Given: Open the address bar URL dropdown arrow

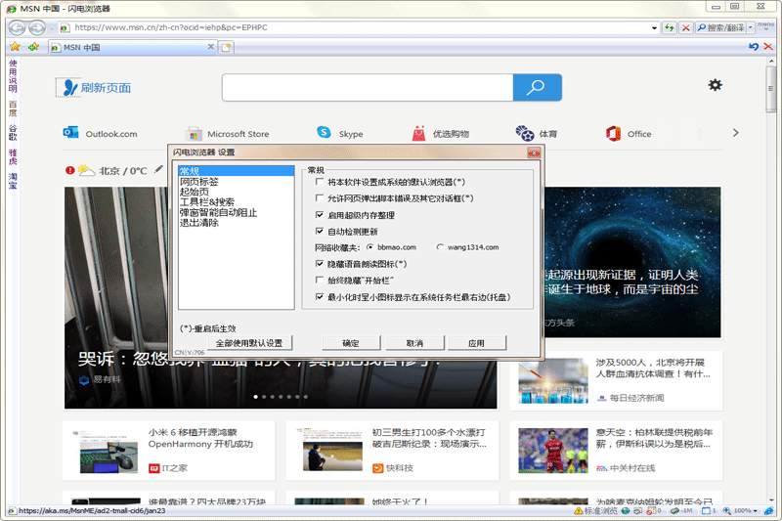Looking at the screenshot, I should tap(654, 28).
